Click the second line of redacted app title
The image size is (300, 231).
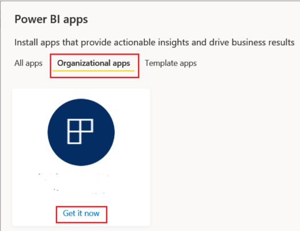[x=79, y=191]
